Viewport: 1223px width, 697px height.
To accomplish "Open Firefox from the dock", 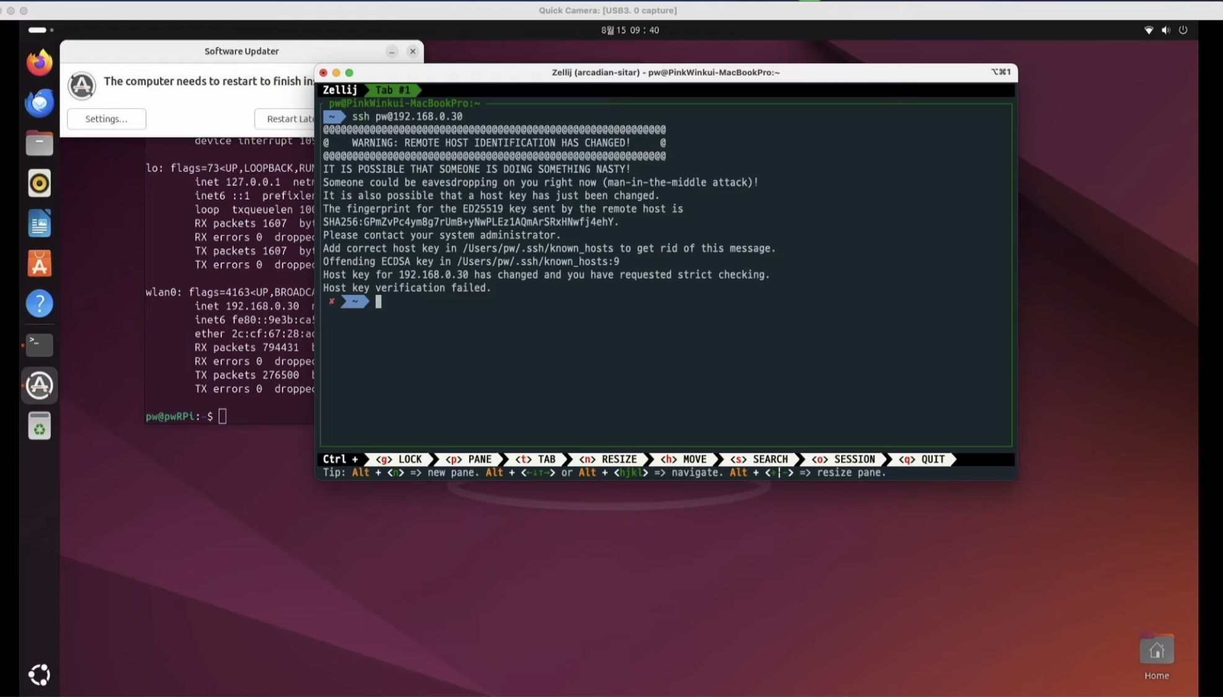I will [39, 63].
